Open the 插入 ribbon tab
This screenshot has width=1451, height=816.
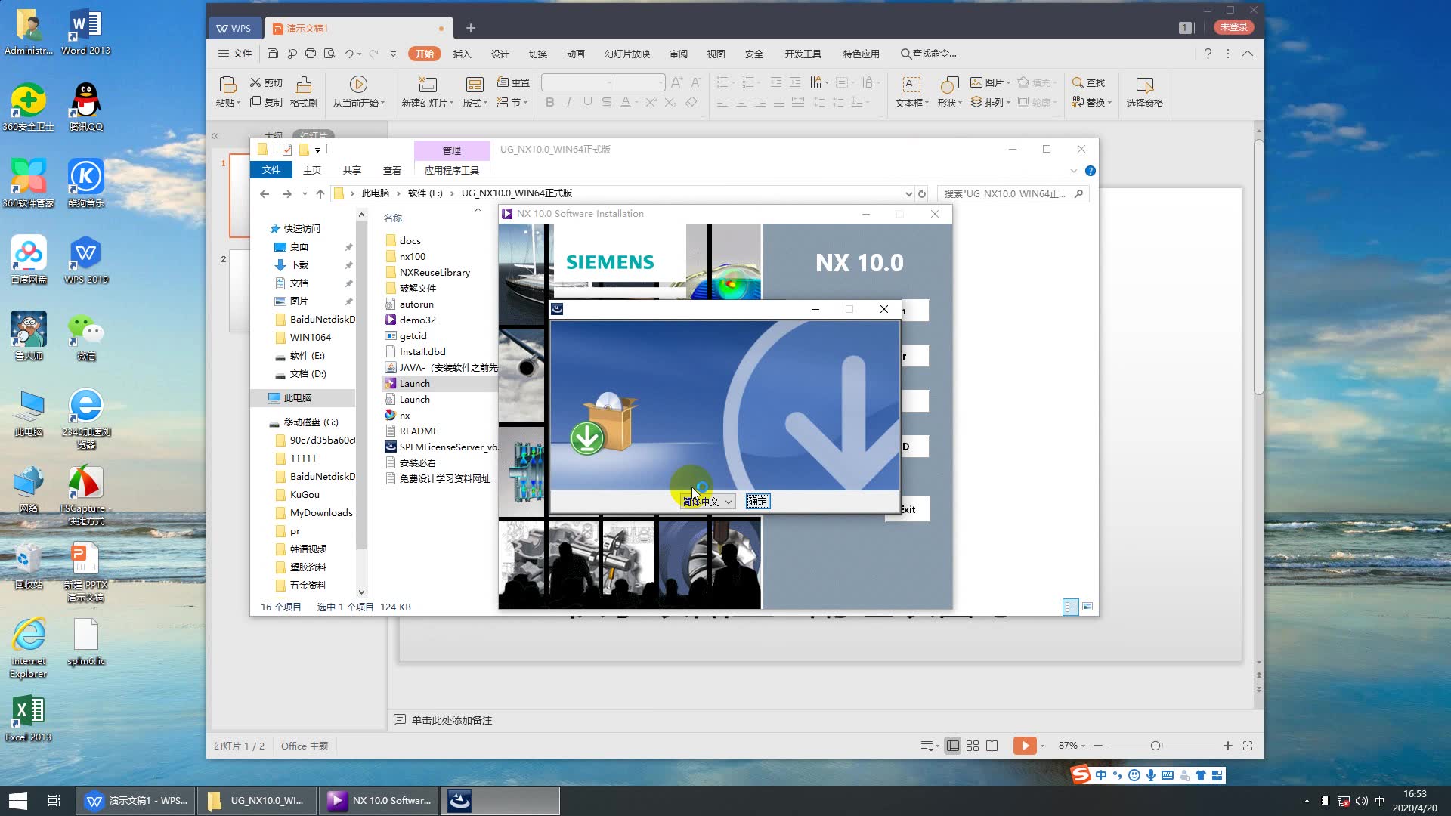pyautogui.click(x=462, y=54)
